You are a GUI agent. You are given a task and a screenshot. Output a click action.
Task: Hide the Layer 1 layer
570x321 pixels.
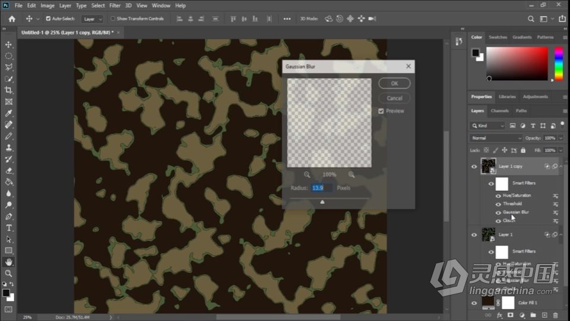pyautogui.click(x=474, y=235)
